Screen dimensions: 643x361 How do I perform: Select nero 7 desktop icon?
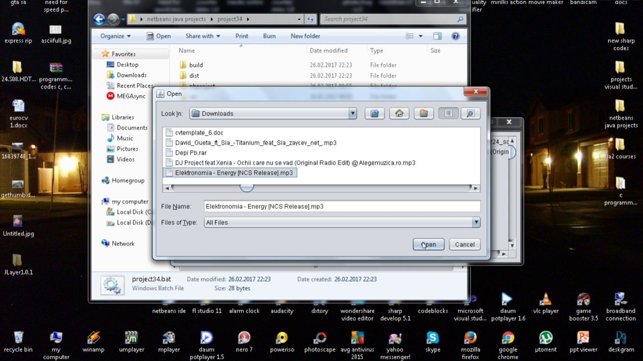(x=244, y=342)
